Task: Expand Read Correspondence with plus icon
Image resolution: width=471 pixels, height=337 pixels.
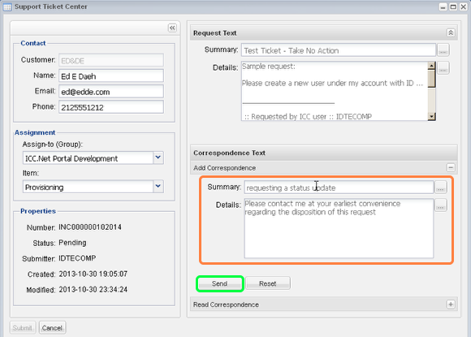Action: tap(451, 305)
